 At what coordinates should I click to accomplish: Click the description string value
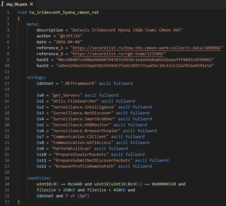(127, 30)
